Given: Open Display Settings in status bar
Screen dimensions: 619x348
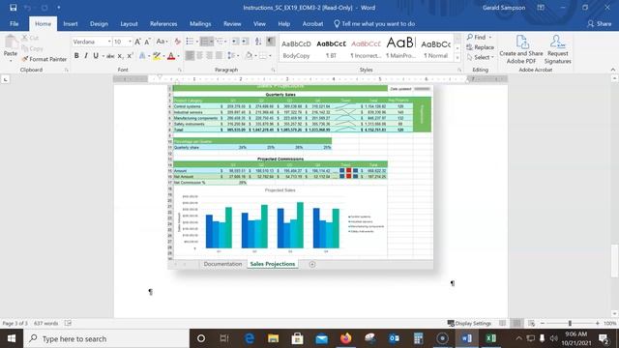Looking at the screenshot, I should pyautogui.click(x=469, y=323).
